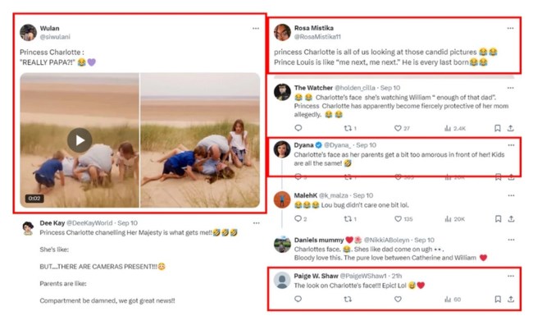Bookmark Paige W. Shaw's tweet
Image resolution: width=533 pixels, height=325 pixels.
498,299
